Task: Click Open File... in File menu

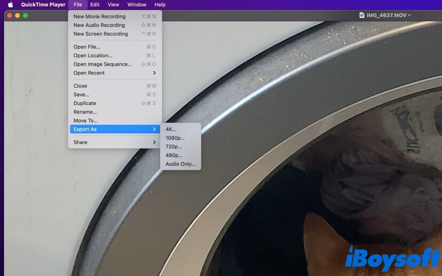Action: pos(87,47)
